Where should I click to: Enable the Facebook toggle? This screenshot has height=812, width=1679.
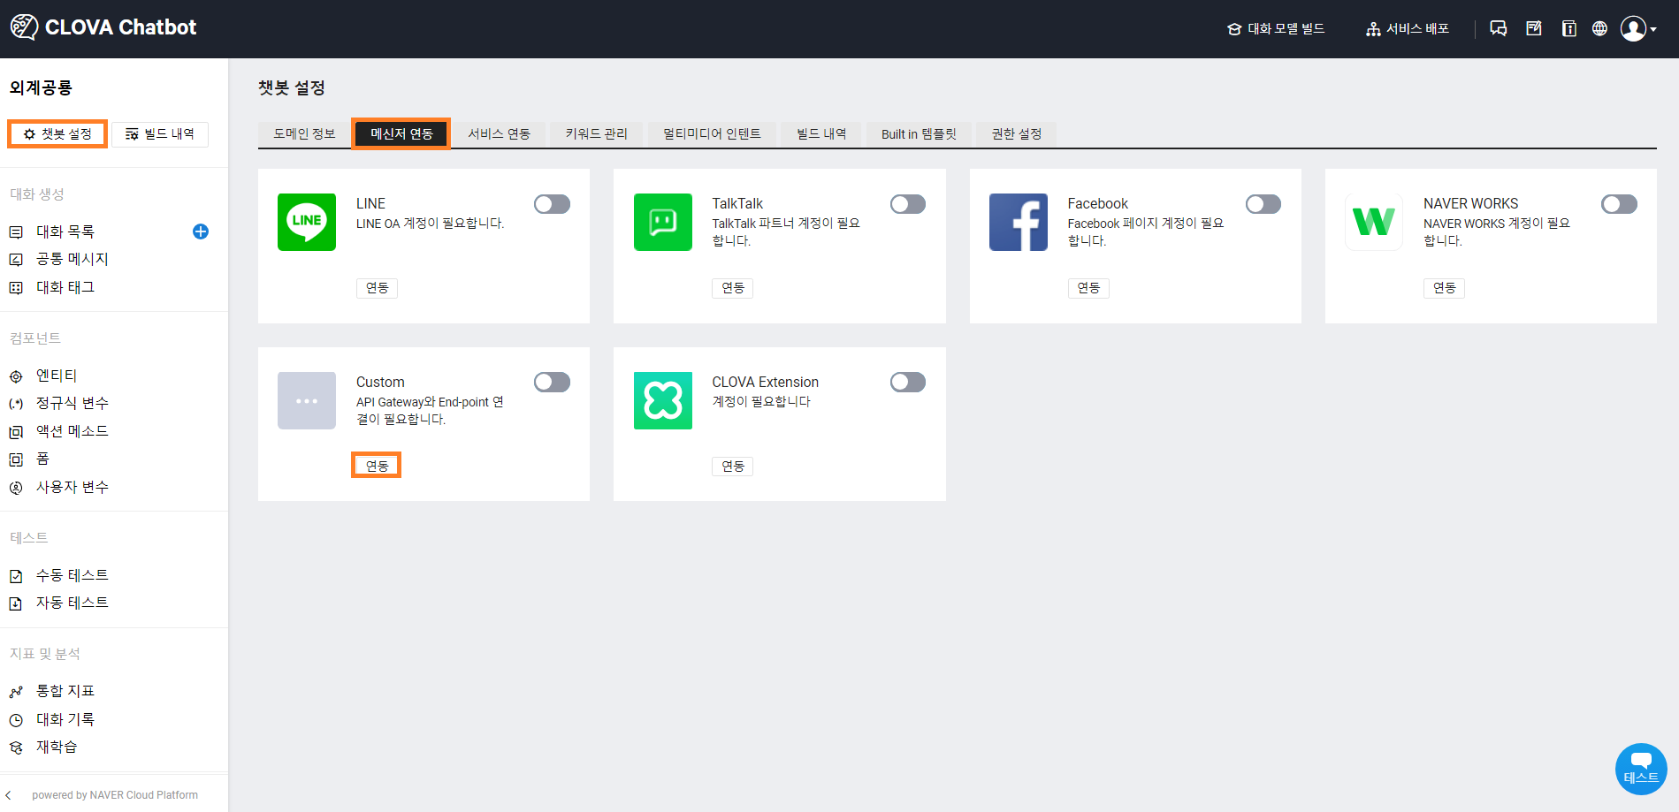[x=1263, y=204]
